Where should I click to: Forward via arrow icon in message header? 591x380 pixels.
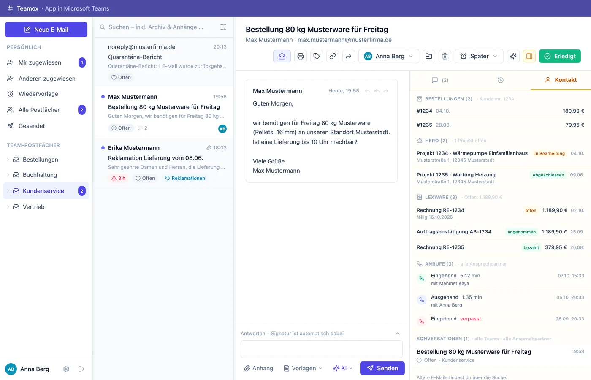[386, 91]
